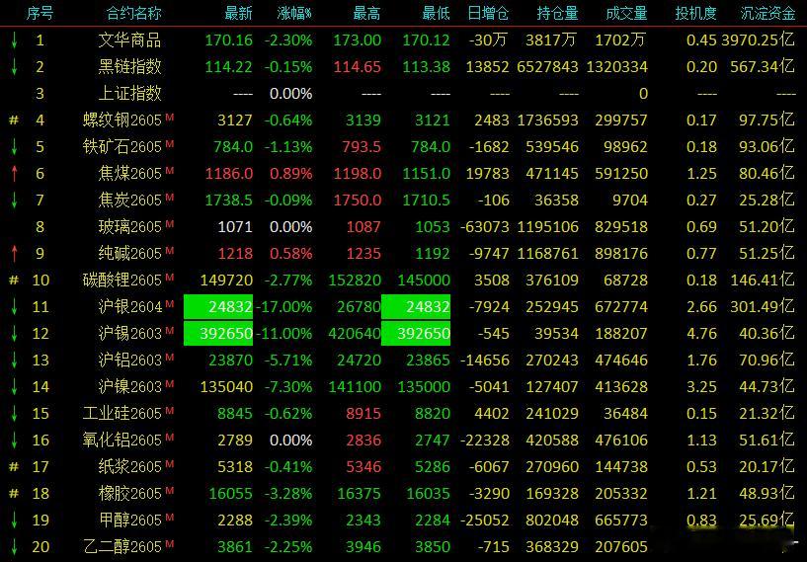Click the # marker on 橡胶2605 row
This screenshot has width=807, height=562.
tap(14, 494)
